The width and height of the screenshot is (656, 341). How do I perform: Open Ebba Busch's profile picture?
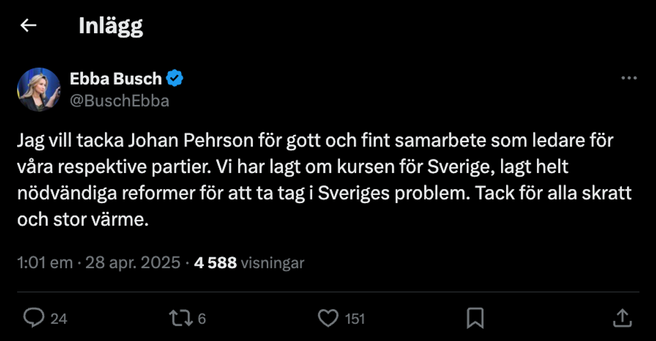click(39, 89)
